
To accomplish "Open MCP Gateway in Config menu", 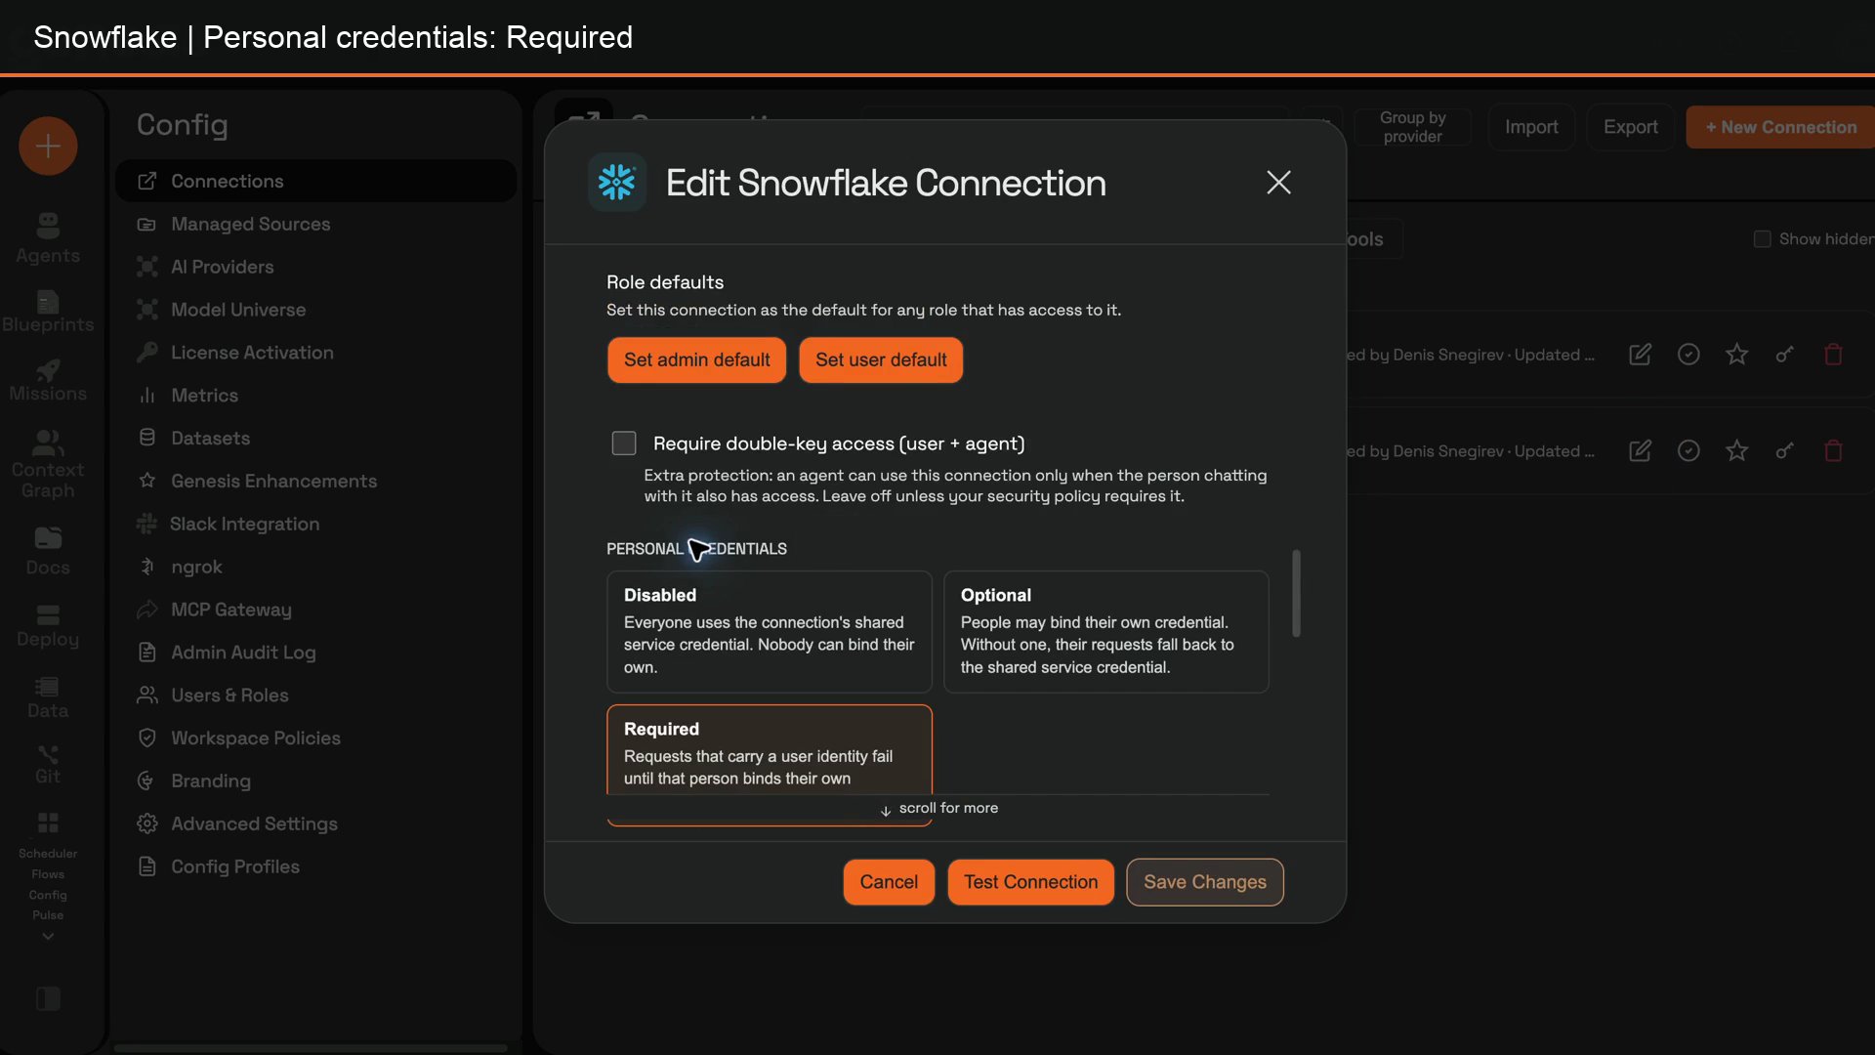I will tap(315, 610).
